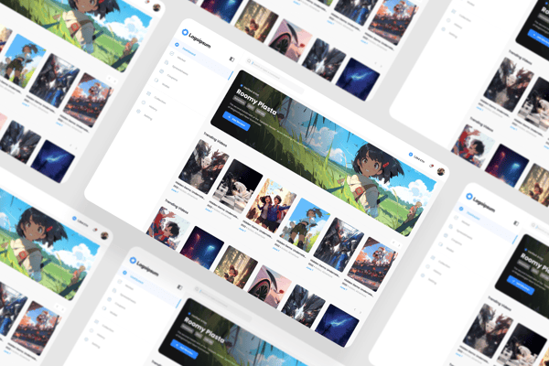549x366 pixels.
Task: Click the credits badge in the bottom-left dashboard
Action: coord(81,221)
